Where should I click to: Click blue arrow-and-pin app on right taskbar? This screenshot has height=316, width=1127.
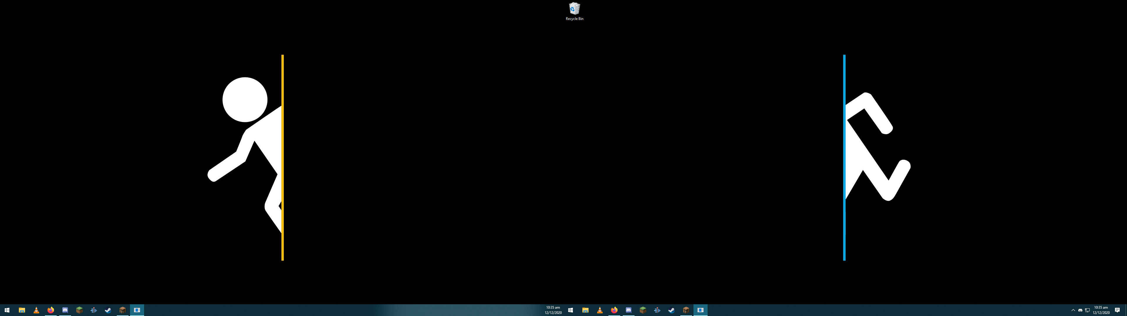coord(657,310)
